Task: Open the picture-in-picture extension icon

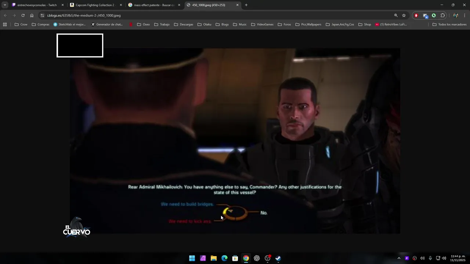Action: point(425,15)
